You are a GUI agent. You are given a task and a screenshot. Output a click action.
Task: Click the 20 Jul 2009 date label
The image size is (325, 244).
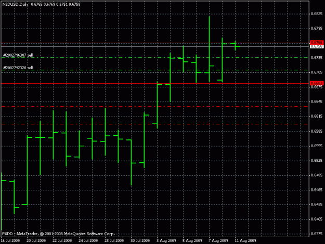pos(36,240)
